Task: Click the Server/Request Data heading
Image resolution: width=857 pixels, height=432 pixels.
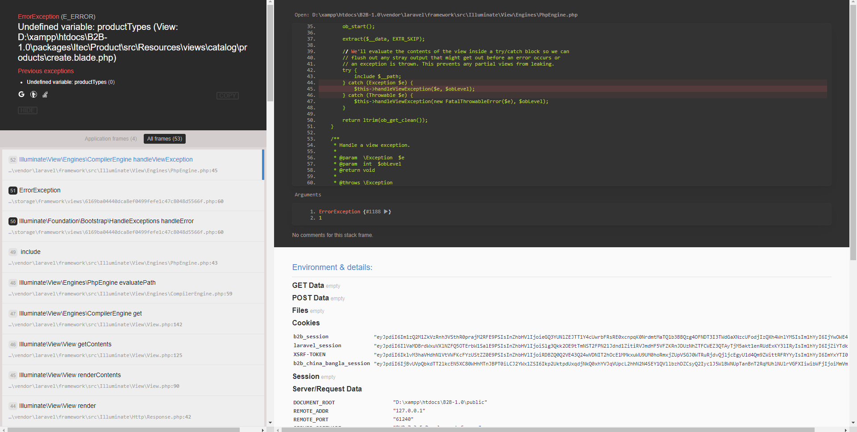Action: [327, 389]
